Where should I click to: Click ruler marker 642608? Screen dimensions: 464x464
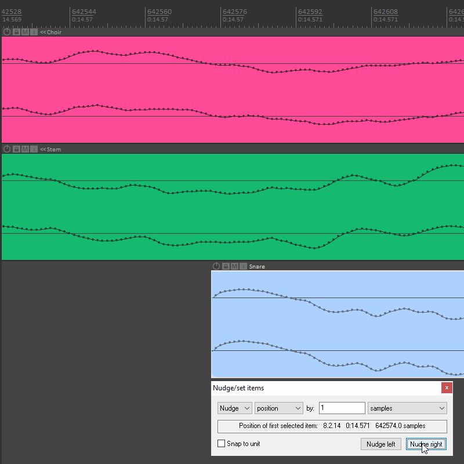[x=386, y=12]
